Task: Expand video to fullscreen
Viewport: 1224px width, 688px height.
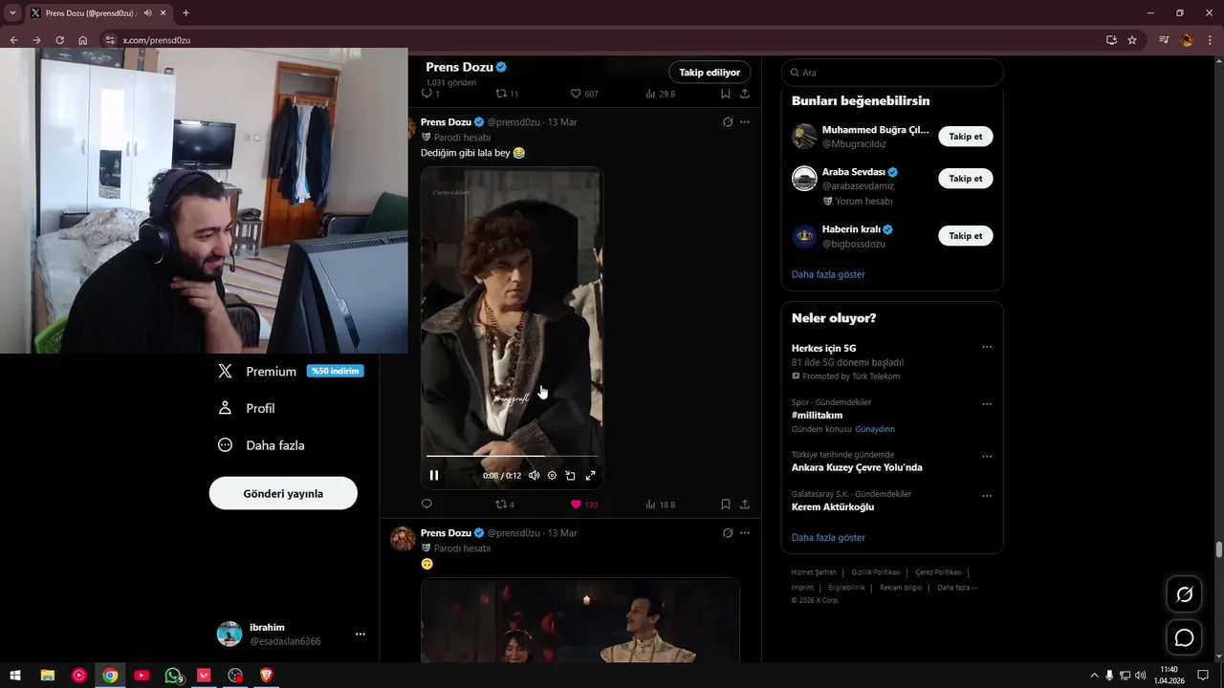Action: (x=590, y=475)
